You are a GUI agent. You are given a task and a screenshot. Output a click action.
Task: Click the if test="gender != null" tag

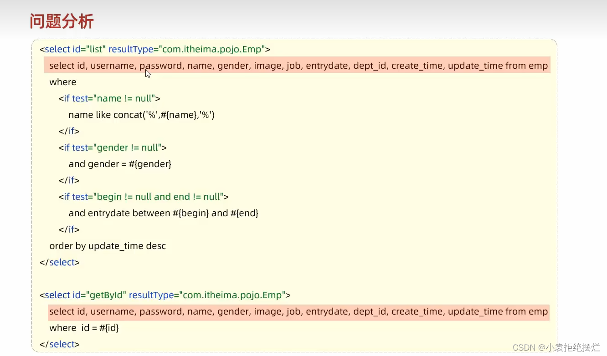(113, 147)
